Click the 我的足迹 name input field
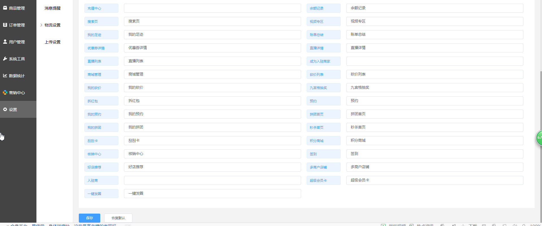The image size is (542, 226). [x=212, y=35]
